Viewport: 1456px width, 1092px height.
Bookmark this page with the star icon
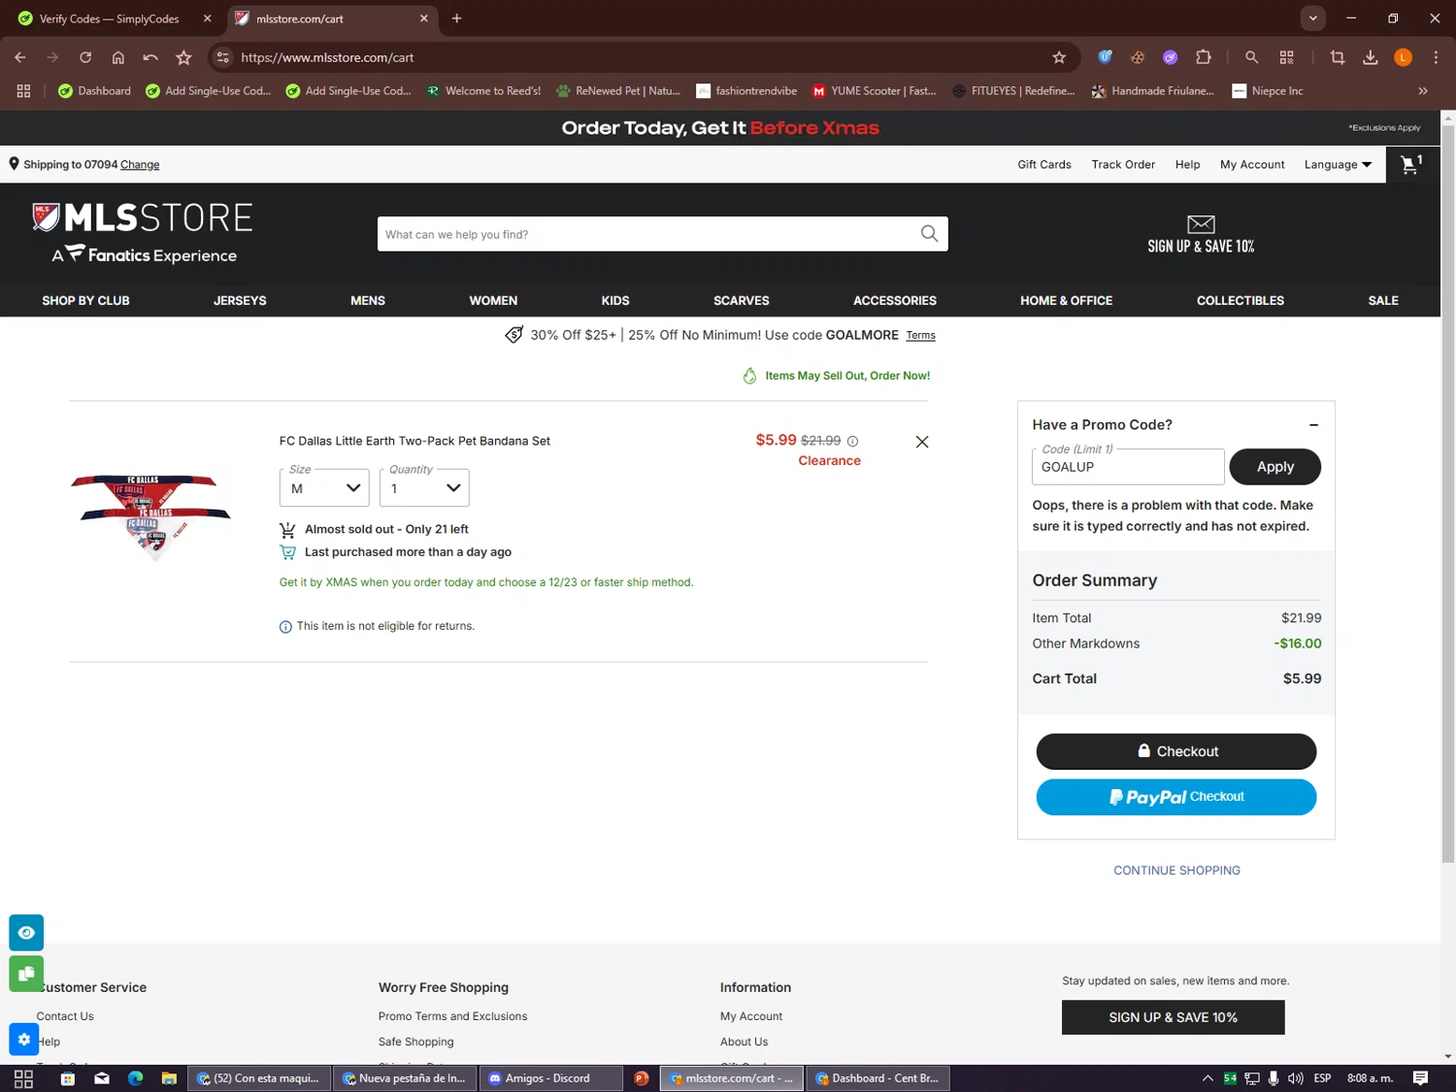(1059, 57)
